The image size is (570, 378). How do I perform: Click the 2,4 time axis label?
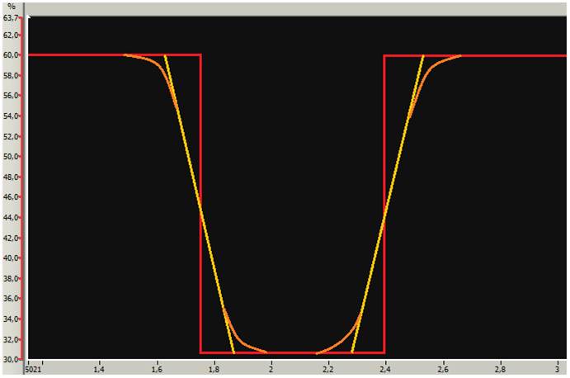385,370
